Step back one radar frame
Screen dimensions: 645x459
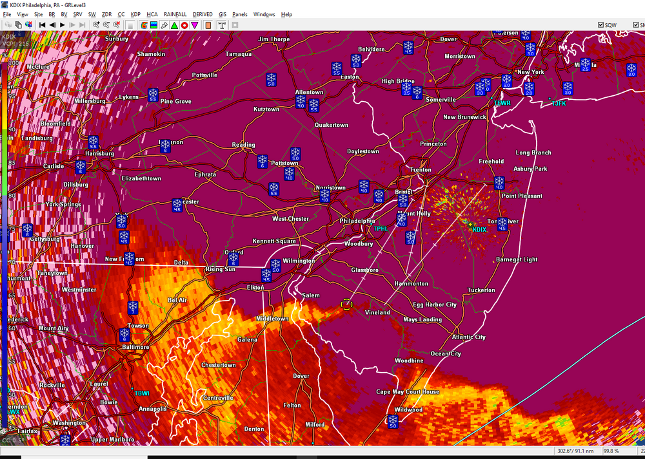click(x=52, y=24)
